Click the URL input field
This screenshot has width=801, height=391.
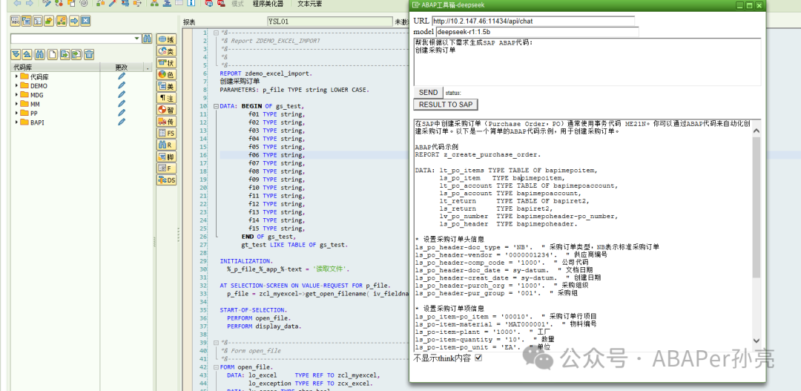533,21
